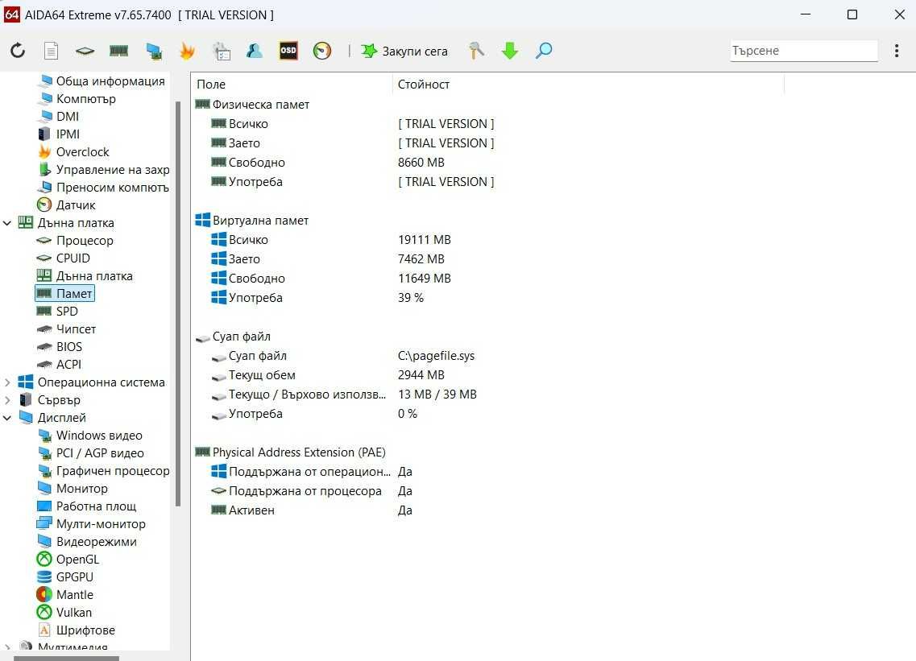The width and height of the screenshot is (916, 661).
Task: Select the GPGPU tree item
Action: [x=64, y=577]
